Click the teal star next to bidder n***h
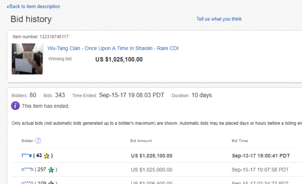This screenshot has height=184, width=302. pos(51,170)
